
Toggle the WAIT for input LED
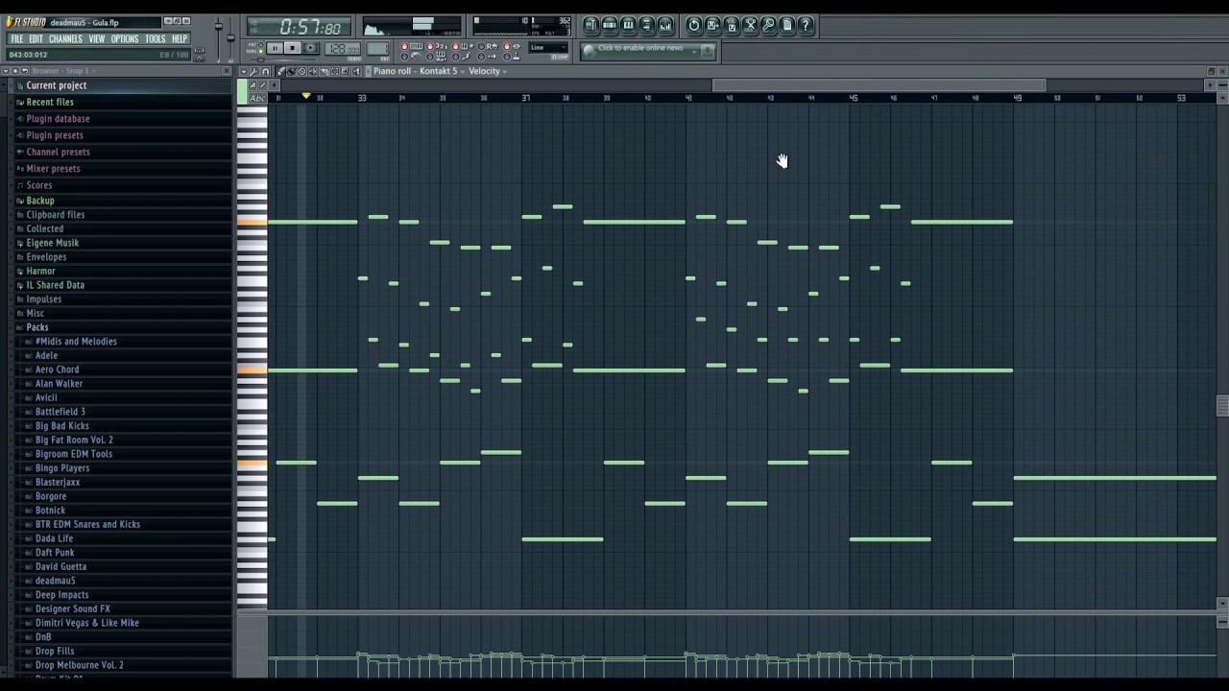[x=430, y=57]
